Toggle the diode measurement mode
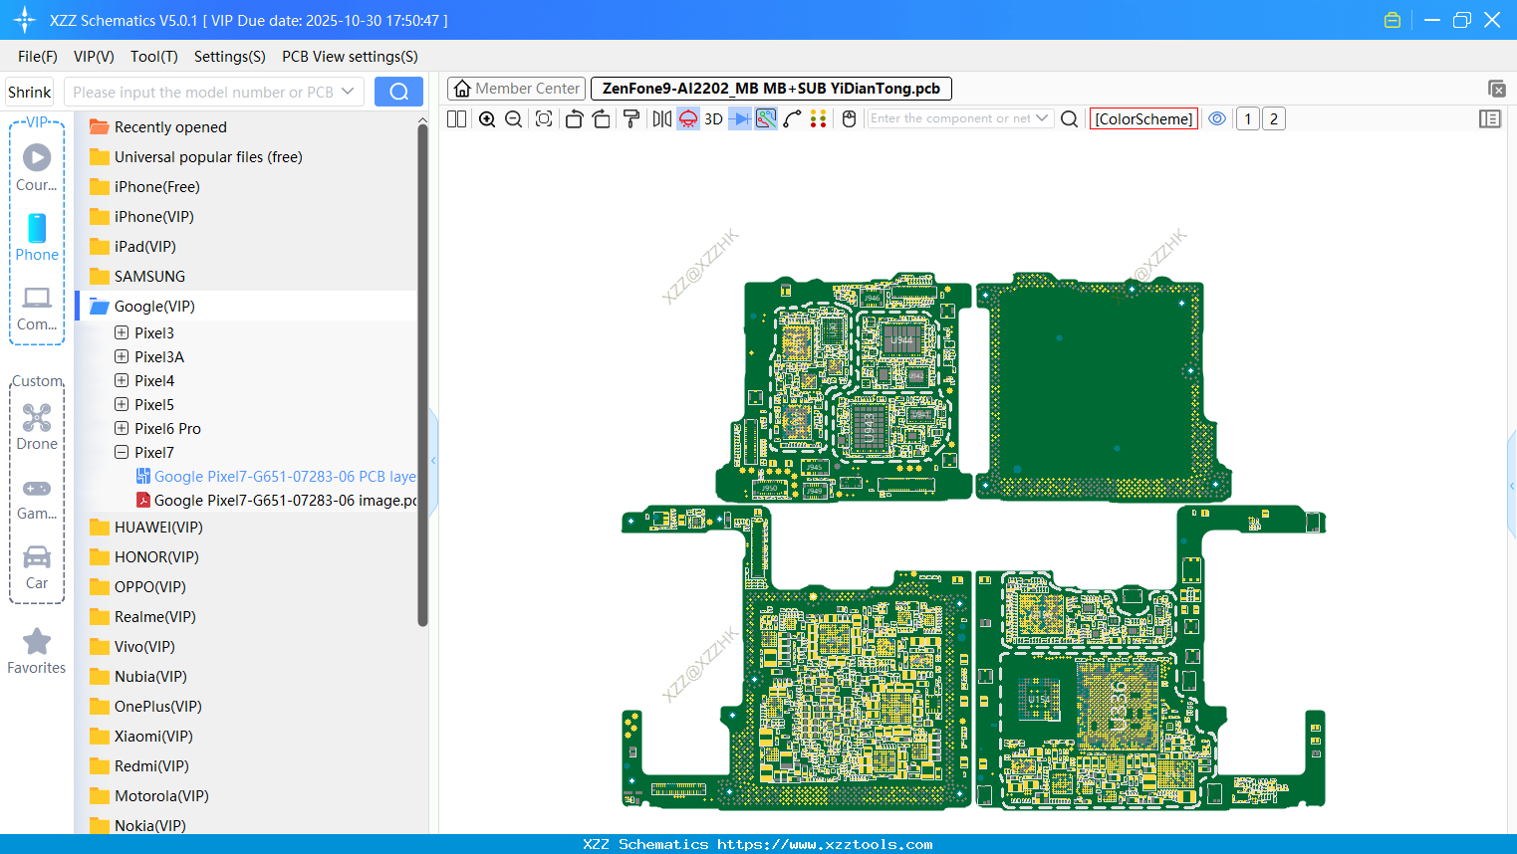 pyautogui.click(x=739, y=118)
